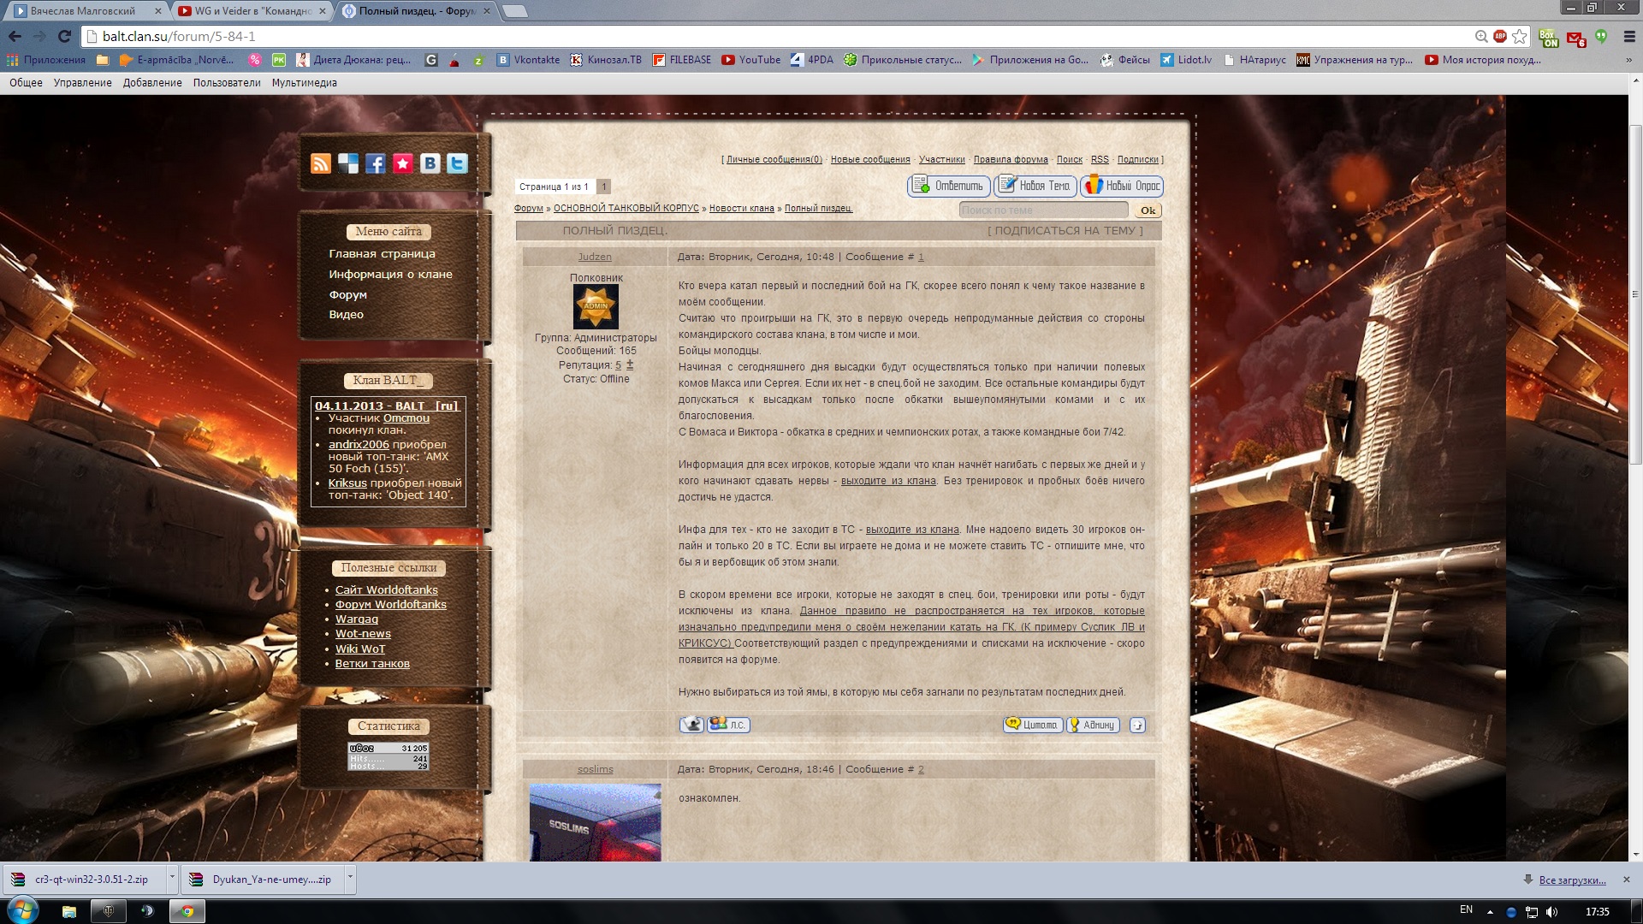Viewport: 1643px width, 924px height.
Task: Switch to Chrome in the taskbar
Action: (187, 911)
